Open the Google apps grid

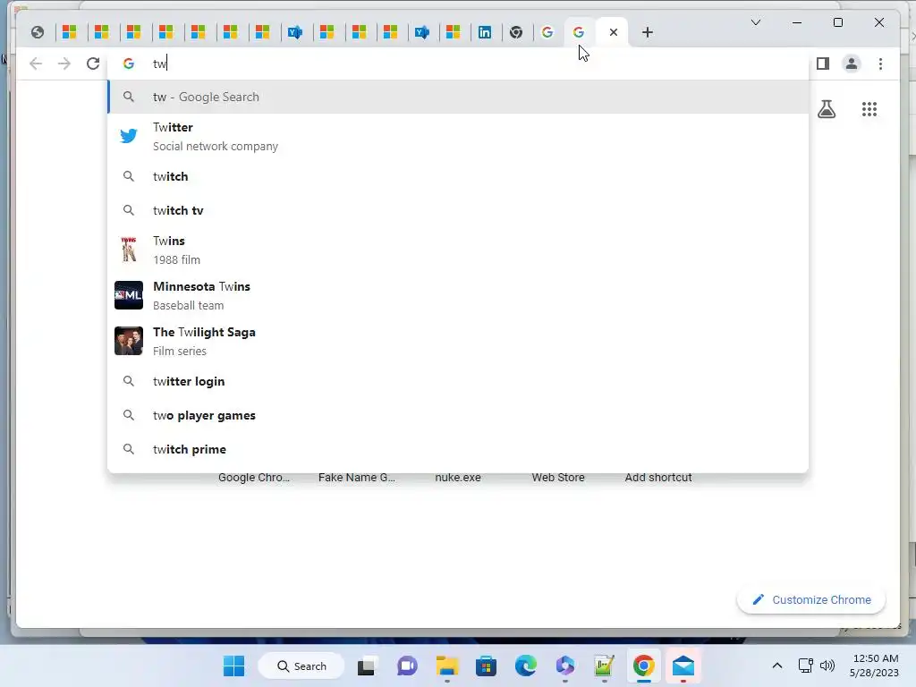coord(869,109)
